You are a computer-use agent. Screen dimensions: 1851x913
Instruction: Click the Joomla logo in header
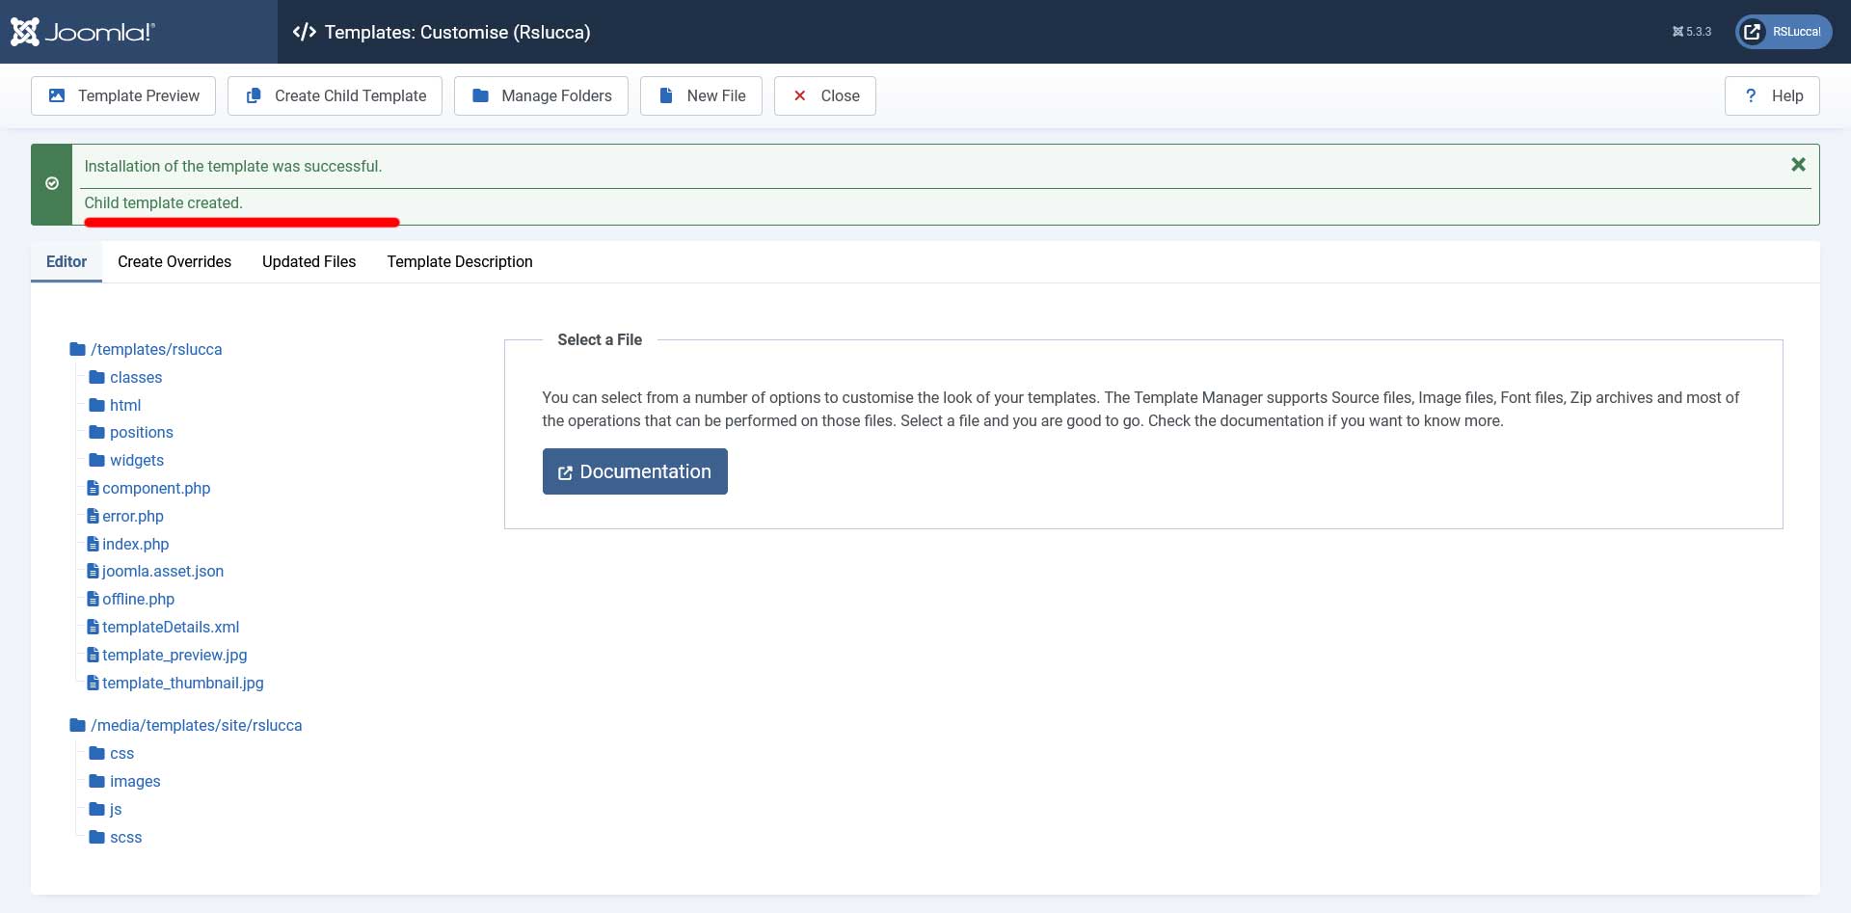click(x=83, y=32)
